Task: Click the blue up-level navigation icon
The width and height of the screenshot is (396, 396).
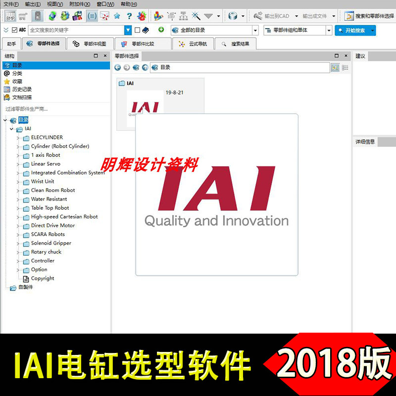Action: tap(145, 67)
